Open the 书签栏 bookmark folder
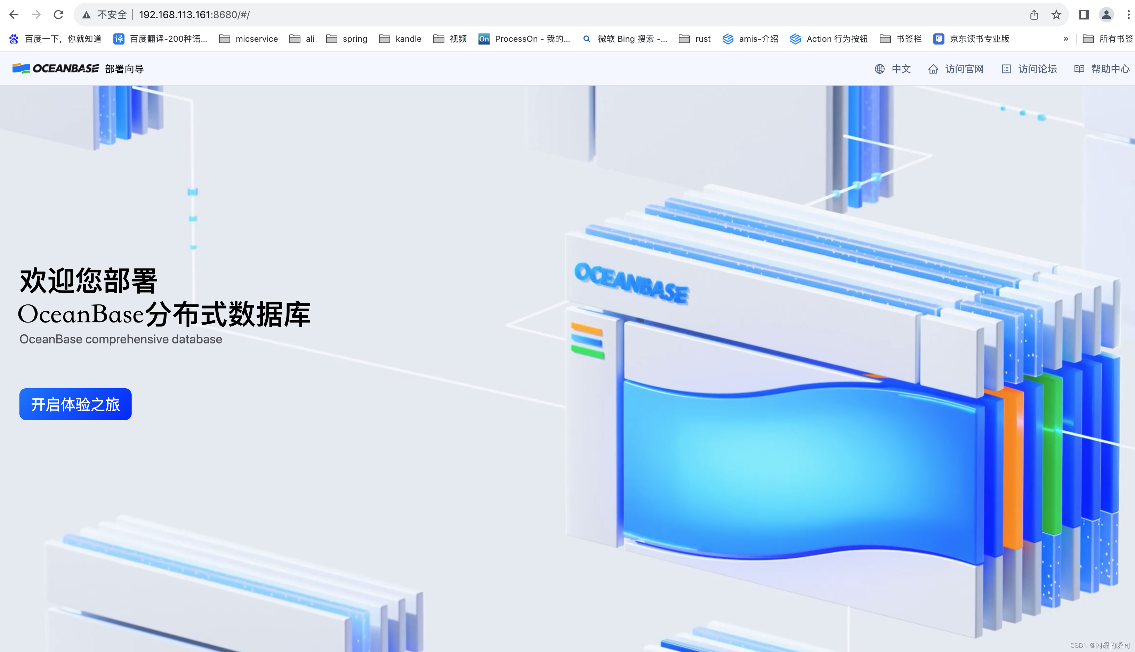Screen dimensions: 1135x652 [x=901, y=39]
